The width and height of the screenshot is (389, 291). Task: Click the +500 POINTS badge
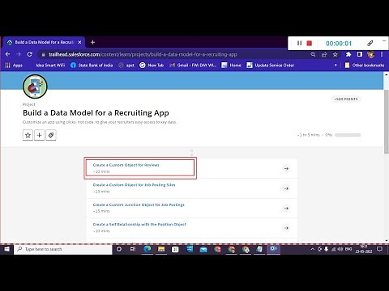click(x=346, y=99)
